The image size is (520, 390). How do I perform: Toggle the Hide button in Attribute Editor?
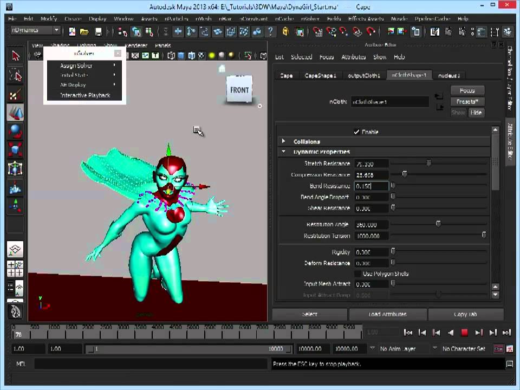click(x=476, y=113)
